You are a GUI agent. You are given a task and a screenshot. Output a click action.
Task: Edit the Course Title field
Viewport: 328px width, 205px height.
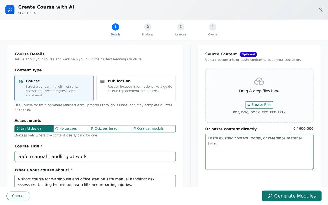(95, 157)
